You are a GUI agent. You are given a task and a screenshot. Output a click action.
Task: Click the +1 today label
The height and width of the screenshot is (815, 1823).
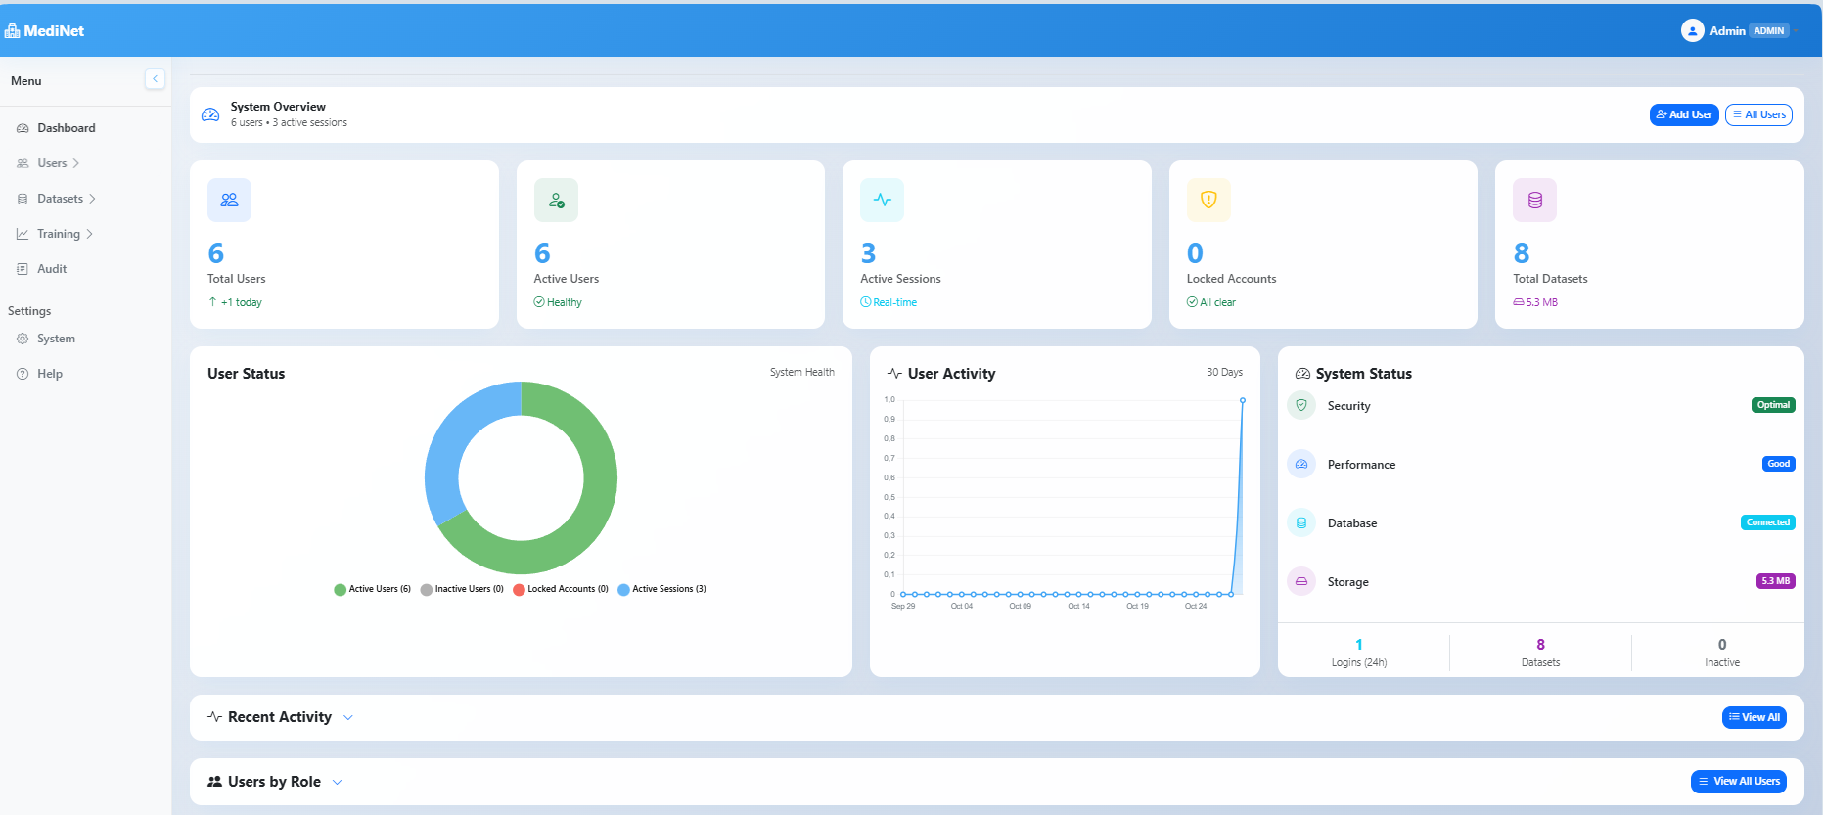coord(235,302)
